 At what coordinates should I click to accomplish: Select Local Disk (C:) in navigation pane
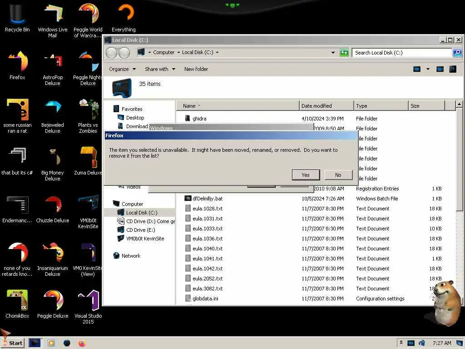click(142, 213)
